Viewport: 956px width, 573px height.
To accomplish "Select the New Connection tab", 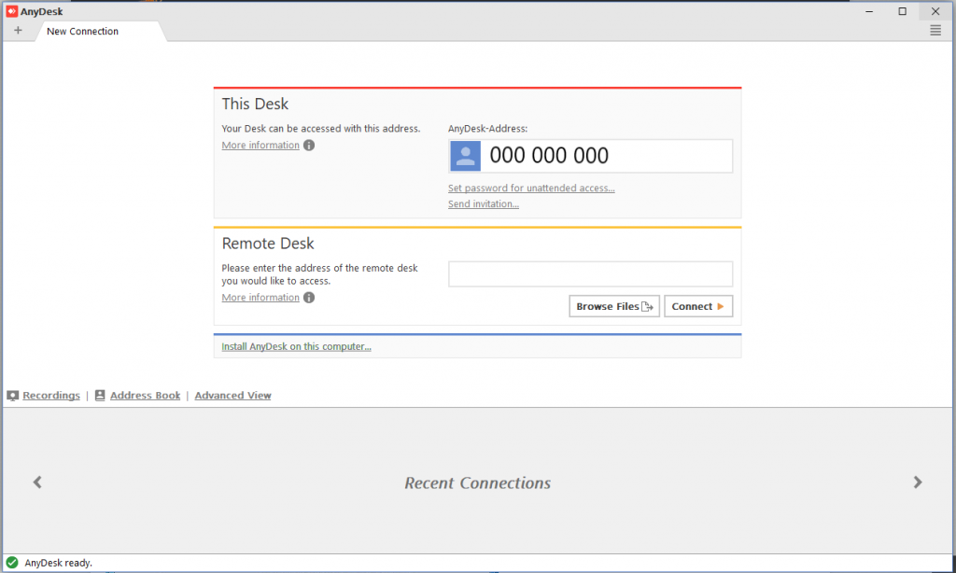I will point(83,32).
